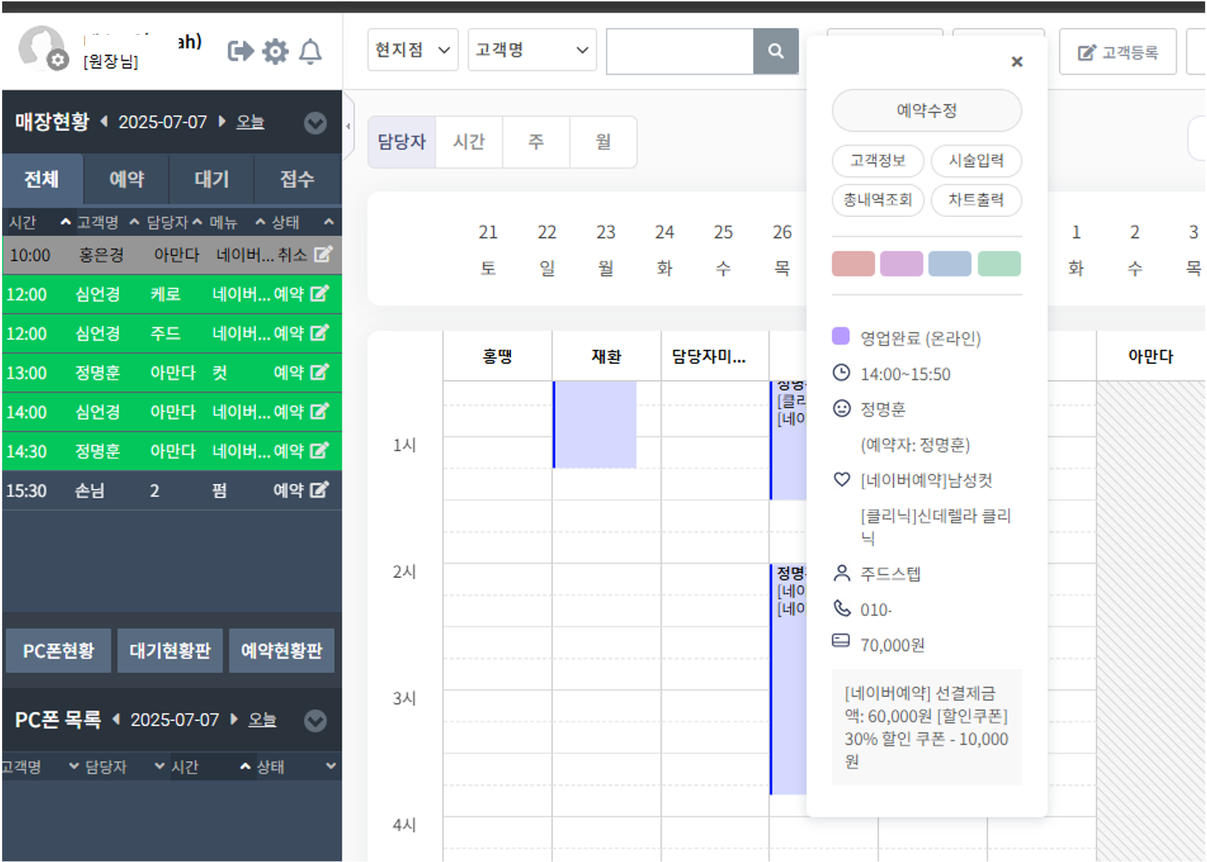Click the 총내역조회 button
The height and width of the screenshot is (862, 1207).
click(877, 200)
